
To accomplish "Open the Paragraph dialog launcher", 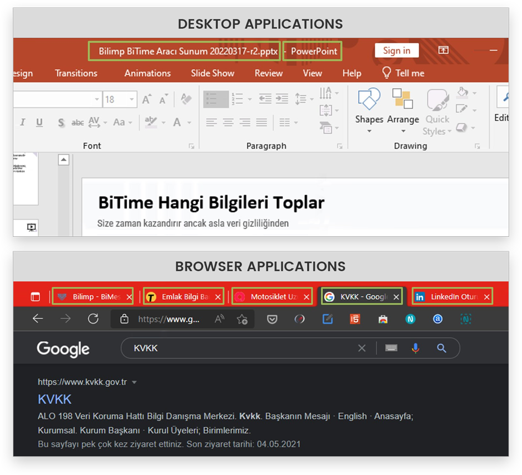I will pyautogui.click(x=339, y=146).
